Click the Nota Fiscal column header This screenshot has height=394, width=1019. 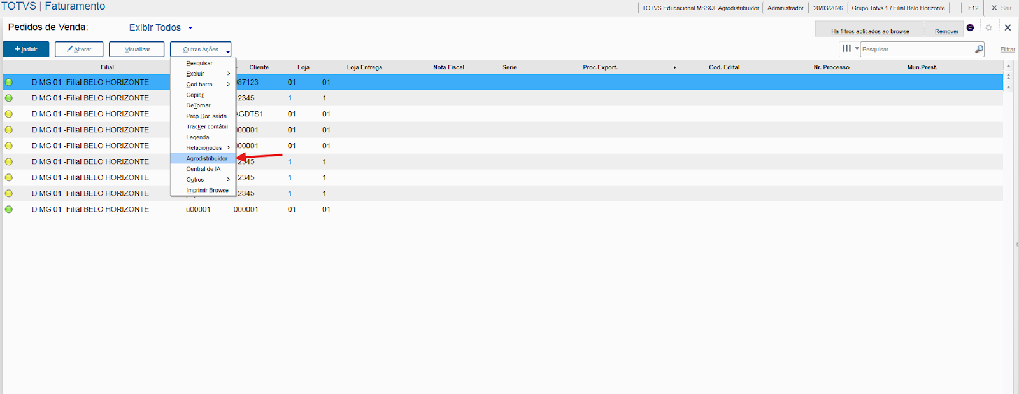tap(448, 67)
